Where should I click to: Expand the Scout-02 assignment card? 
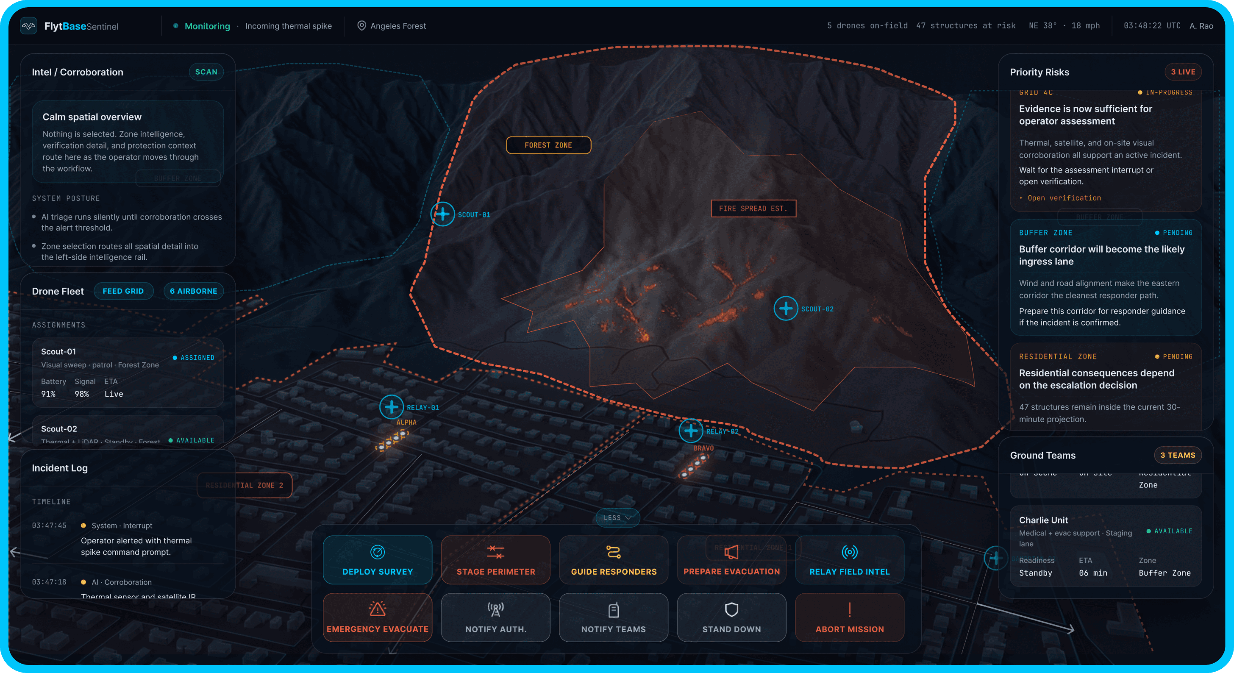pyautogui.click(x=128, y=430)
